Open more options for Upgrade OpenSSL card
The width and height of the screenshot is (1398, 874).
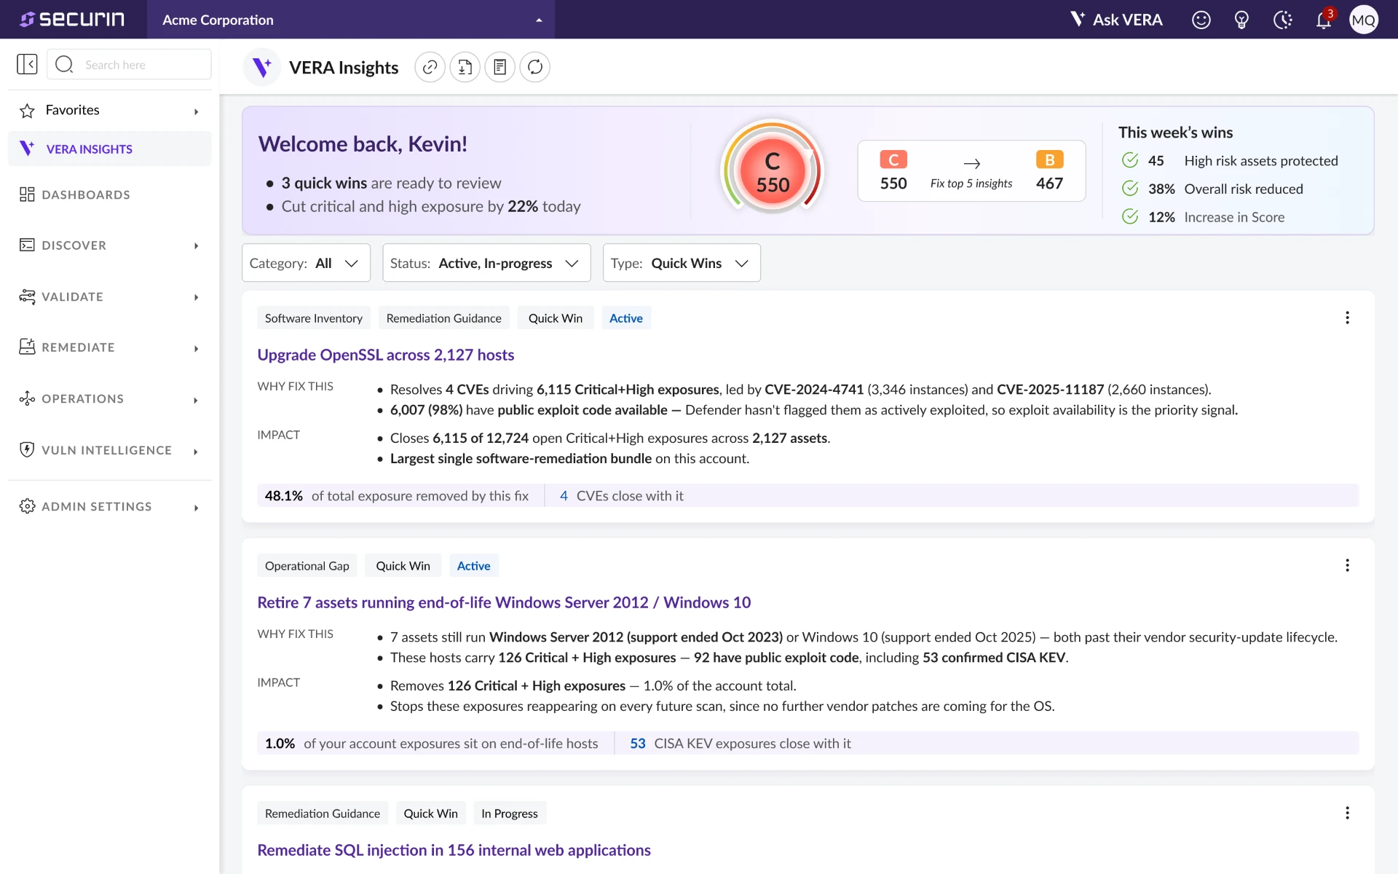pos(1347,318)
